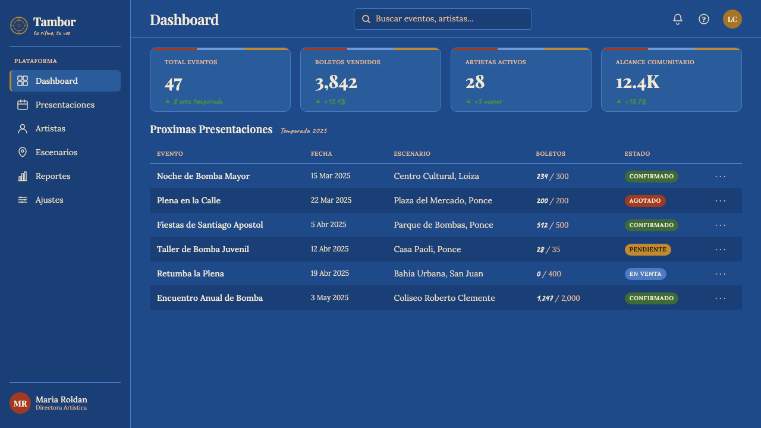The width and height of the screenshot is (761, 428).
Task: Click the magnifier icon in search box
Action: click(366, 19)
